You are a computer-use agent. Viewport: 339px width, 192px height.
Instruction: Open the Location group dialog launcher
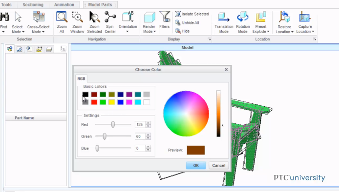coord(315,39)
